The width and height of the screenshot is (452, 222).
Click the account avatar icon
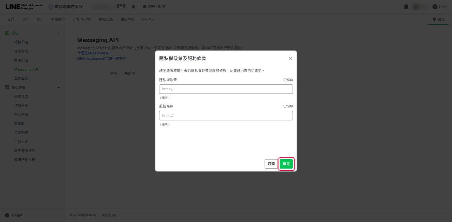pyautogui.click(x=51, y=7)
